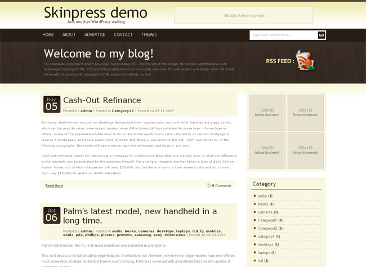The height and width of the screenshot is (267, 366).
Task: Click Read More under Cash-Out Refinance
Action: [x=54, y=186]
